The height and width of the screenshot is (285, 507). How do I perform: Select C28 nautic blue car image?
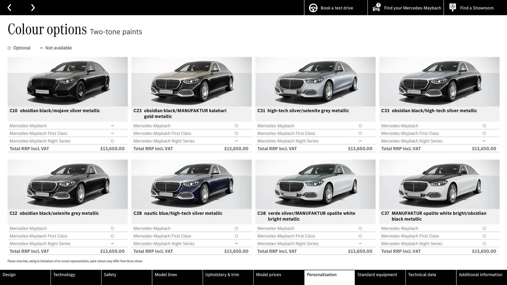point(191,184)
